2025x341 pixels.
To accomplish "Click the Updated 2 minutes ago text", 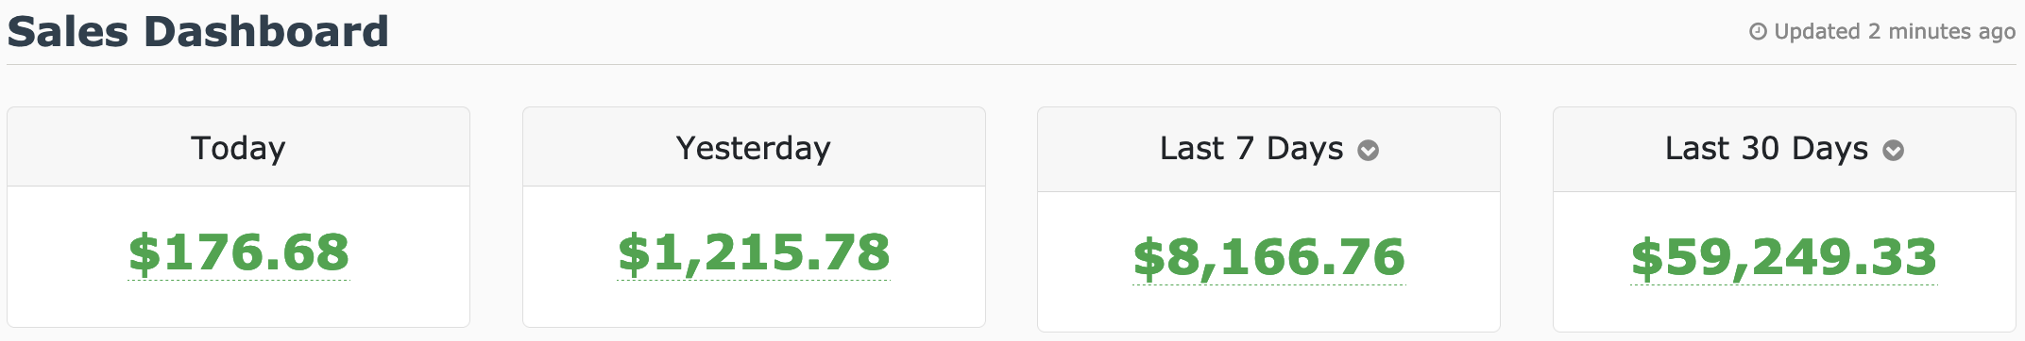I will tap(1895, 32).
